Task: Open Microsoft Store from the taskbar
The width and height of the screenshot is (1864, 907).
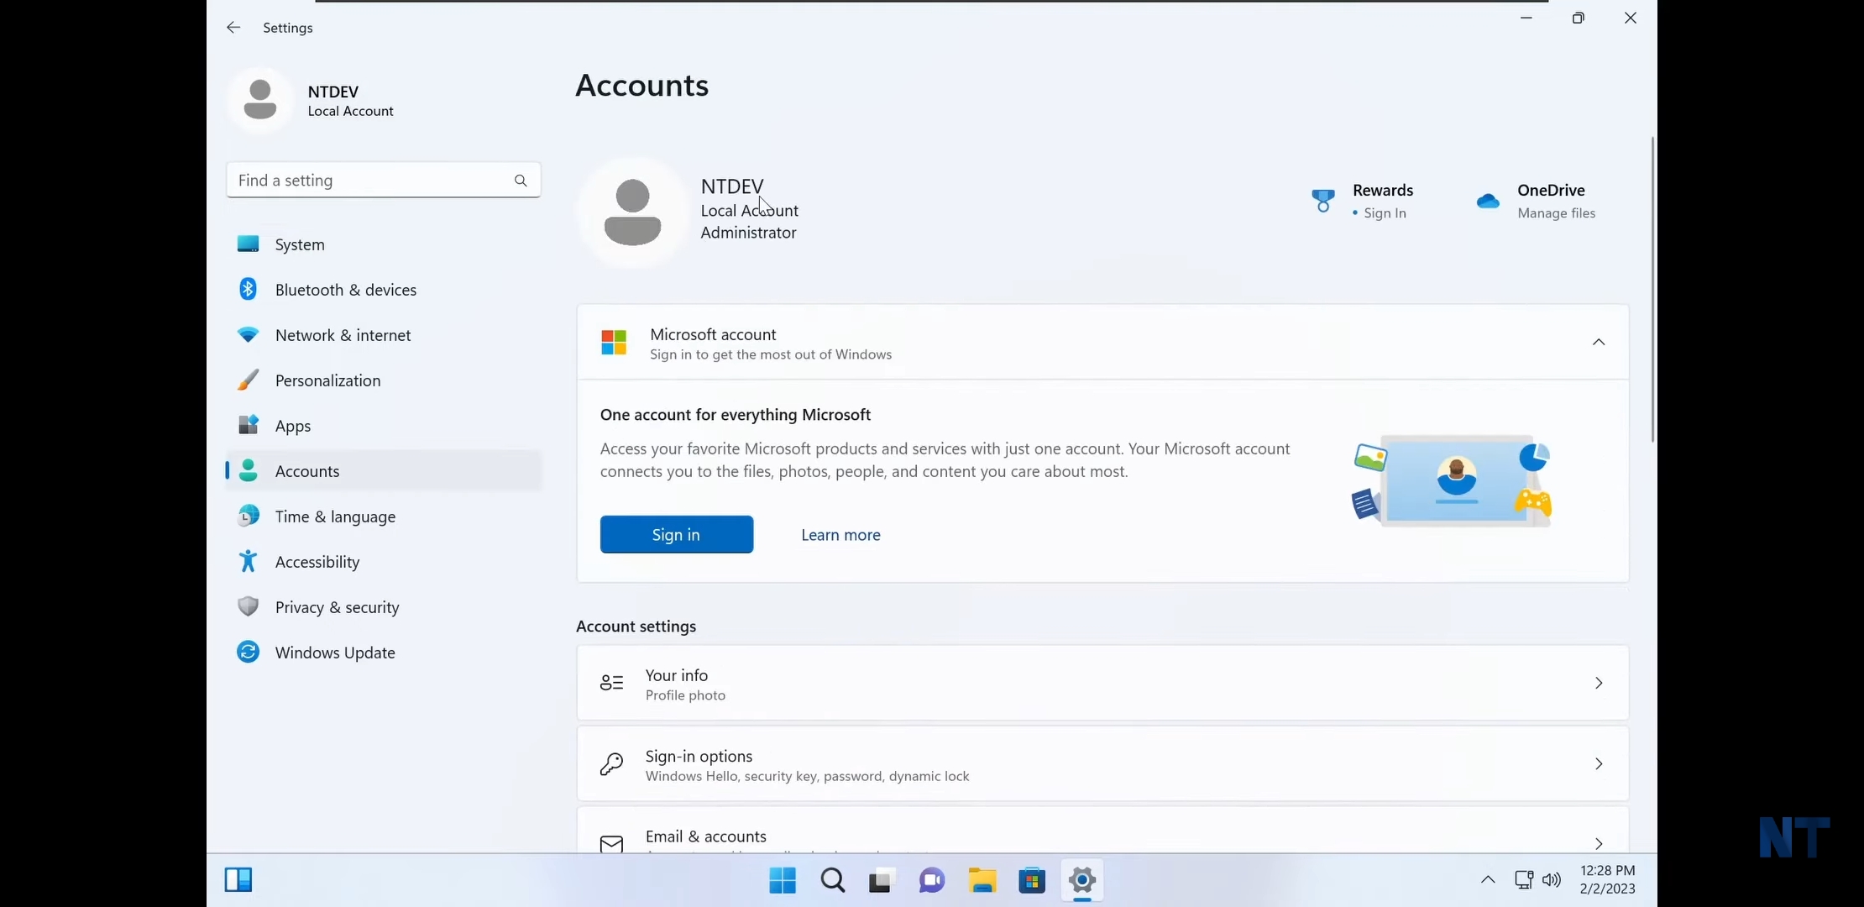Action: point(1032,880)
